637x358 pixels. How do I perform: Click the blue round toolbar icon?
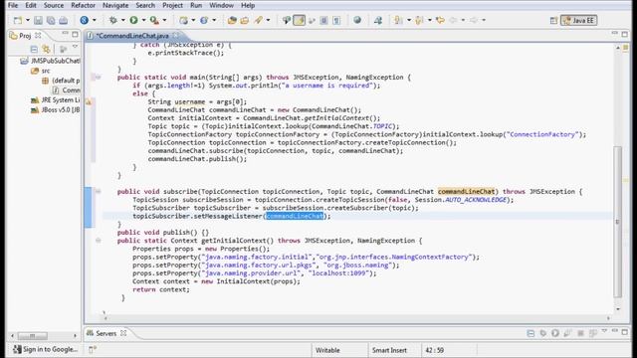click(84, 20)
